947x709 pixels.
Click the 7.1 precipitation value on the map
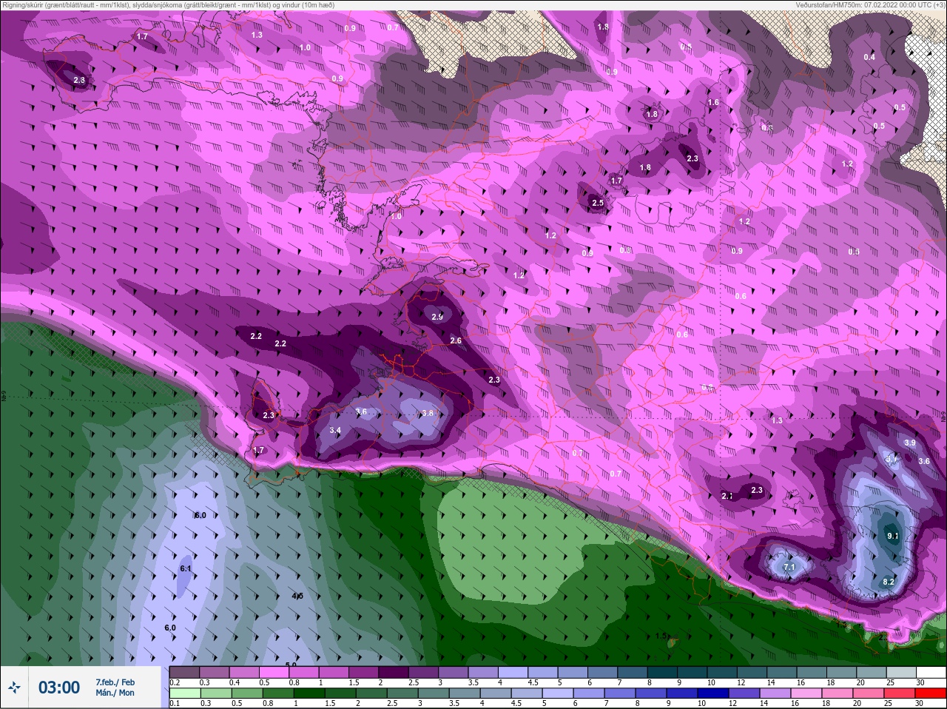[789, 568]
